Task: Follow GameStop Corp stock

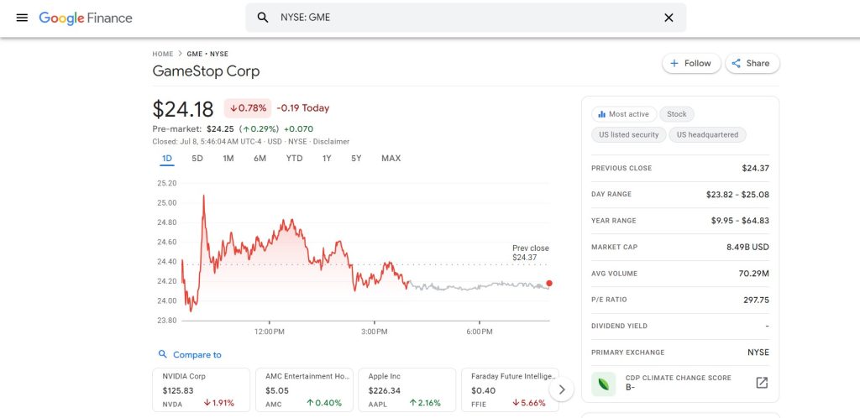Action: pos(691,63)
